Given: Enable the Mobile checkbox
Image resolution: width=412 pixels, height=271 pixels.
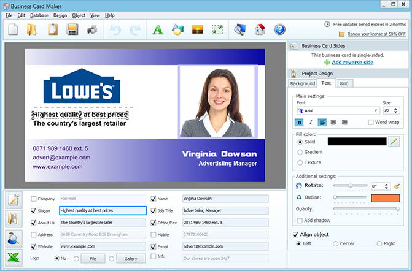Looking at the screenshot, I should point(154,235).
